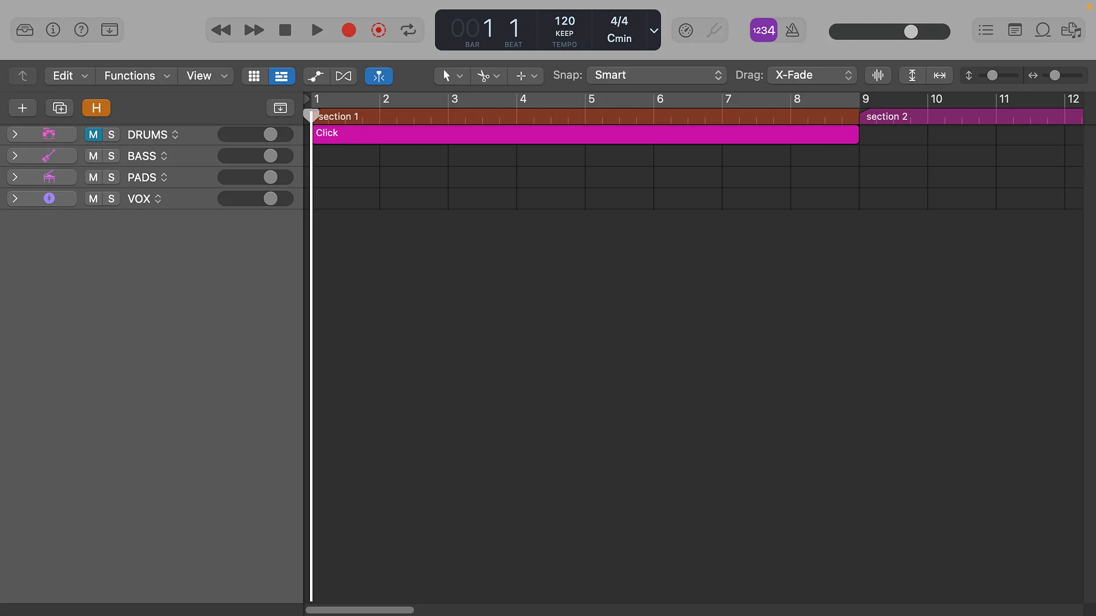Solo the DRUMS track
This screenshot has height=616, width=1096.
(111, 135)
